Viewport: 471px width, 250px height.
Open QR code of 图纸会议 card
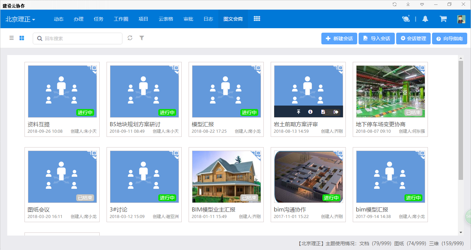pos(93,154)
